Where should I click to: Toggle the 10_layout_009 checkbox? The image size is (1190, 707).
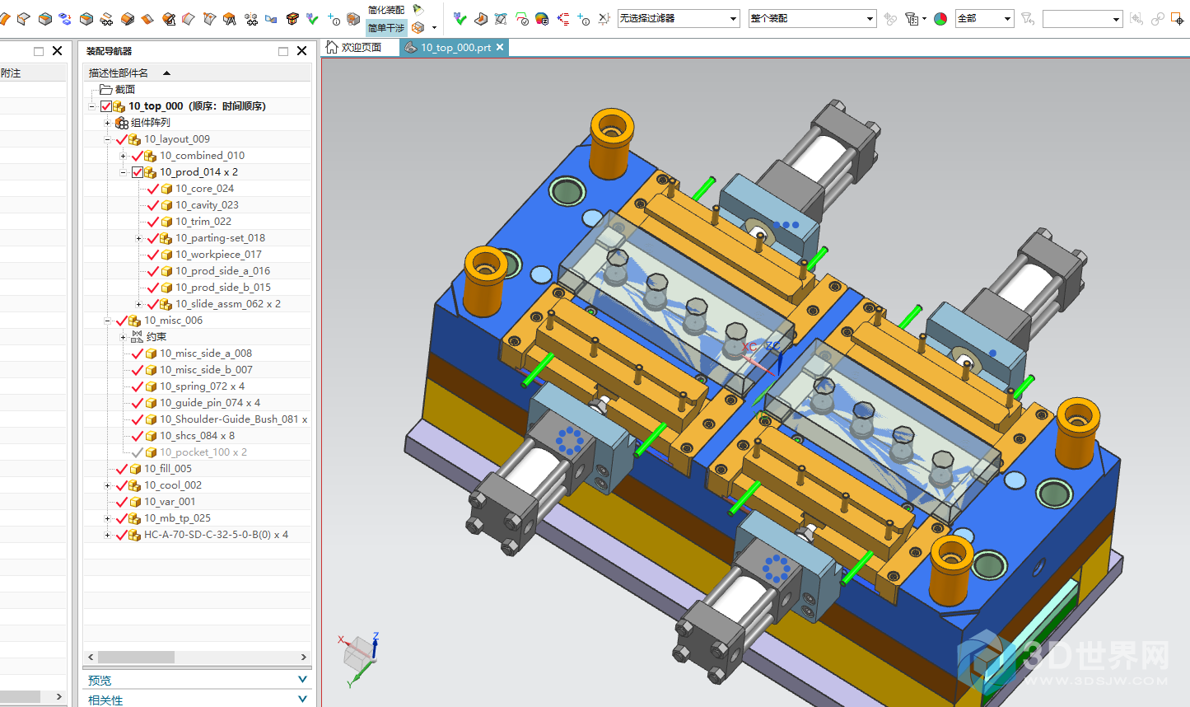[122, 139]
